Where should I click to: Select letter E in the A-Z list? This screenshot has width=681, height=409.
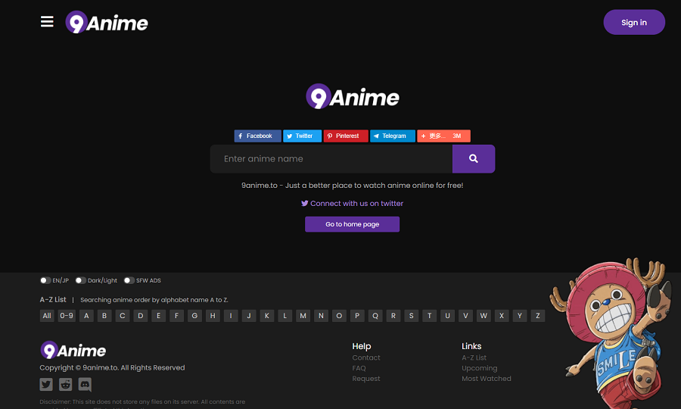coord(159,316)
